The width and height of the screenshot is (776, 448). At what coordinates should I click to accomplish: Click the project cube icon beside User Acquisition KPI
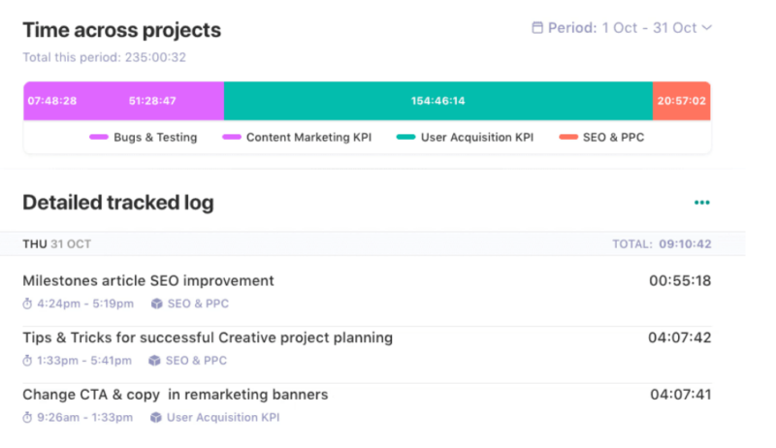pyautogui.click(x=156, y=417)
